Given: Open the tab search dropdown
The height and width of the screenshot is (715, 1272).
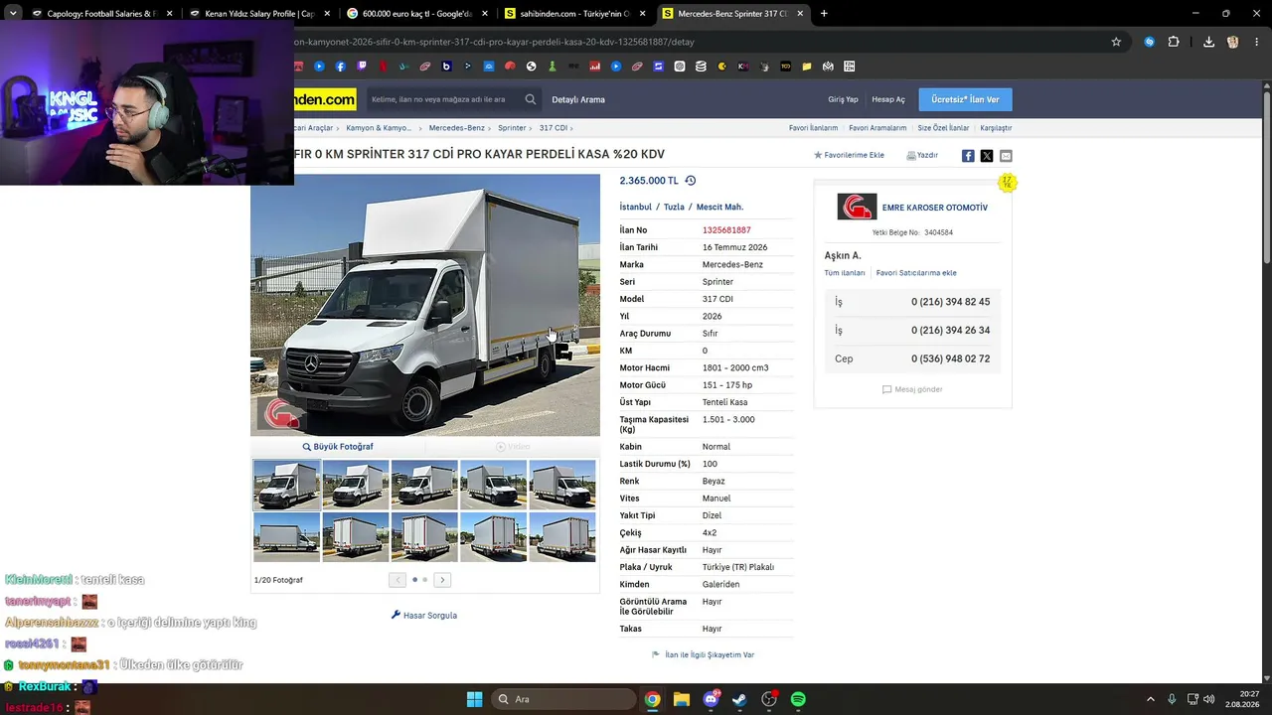Looking at the screenshot, I should click(13, 14).
